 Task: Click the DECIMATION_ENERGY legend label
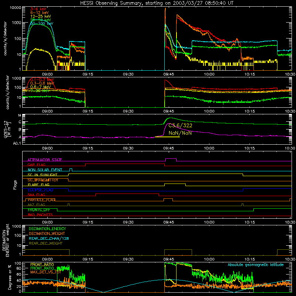pos(47,229)
